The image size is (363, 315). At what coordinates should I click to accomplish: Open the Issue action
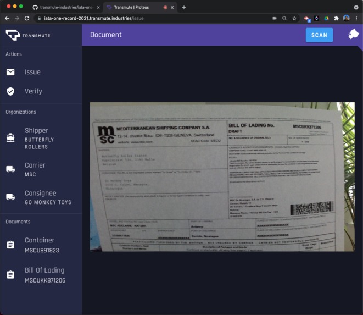coord(41,72)
